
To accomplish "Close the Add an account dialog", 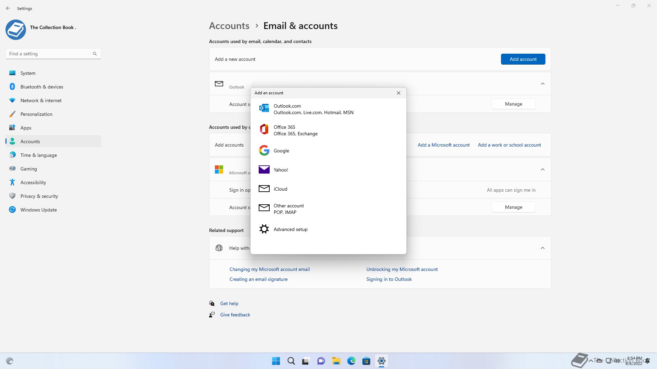I will pos(399,93).
